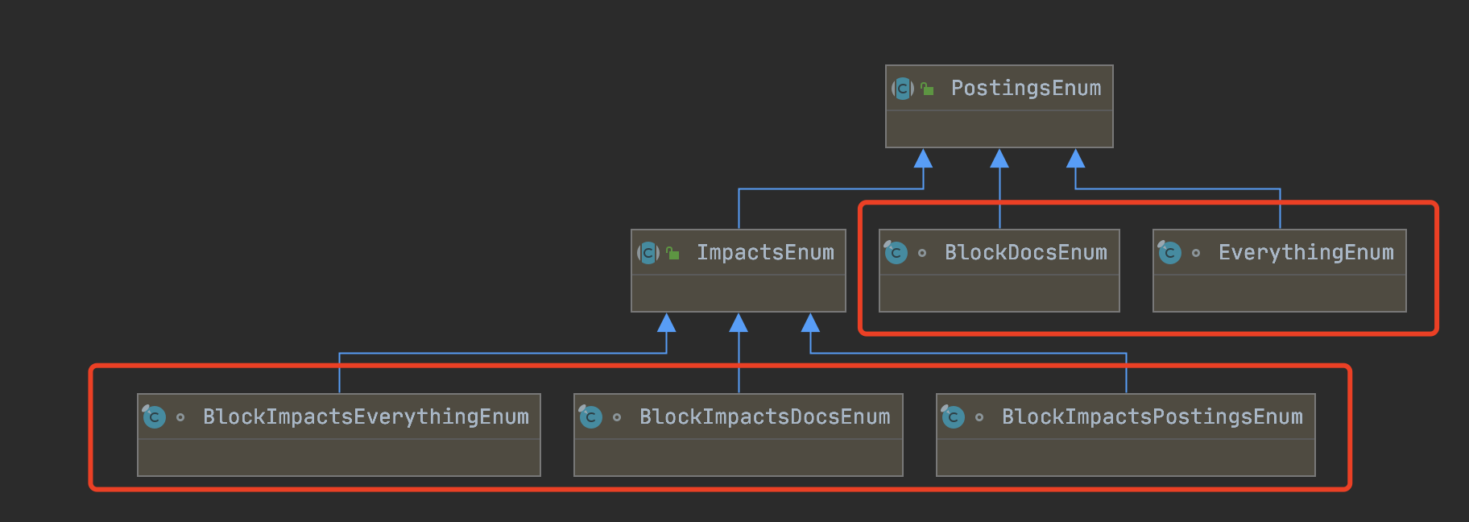Click the PostingsEnum abstract class icon
Screen dimensions: 1469x522
[903, 89]
